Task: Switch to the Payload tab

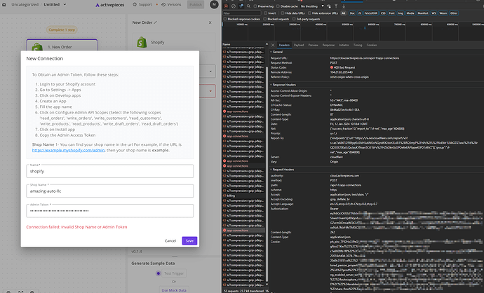Action: [x=299, y=45]
